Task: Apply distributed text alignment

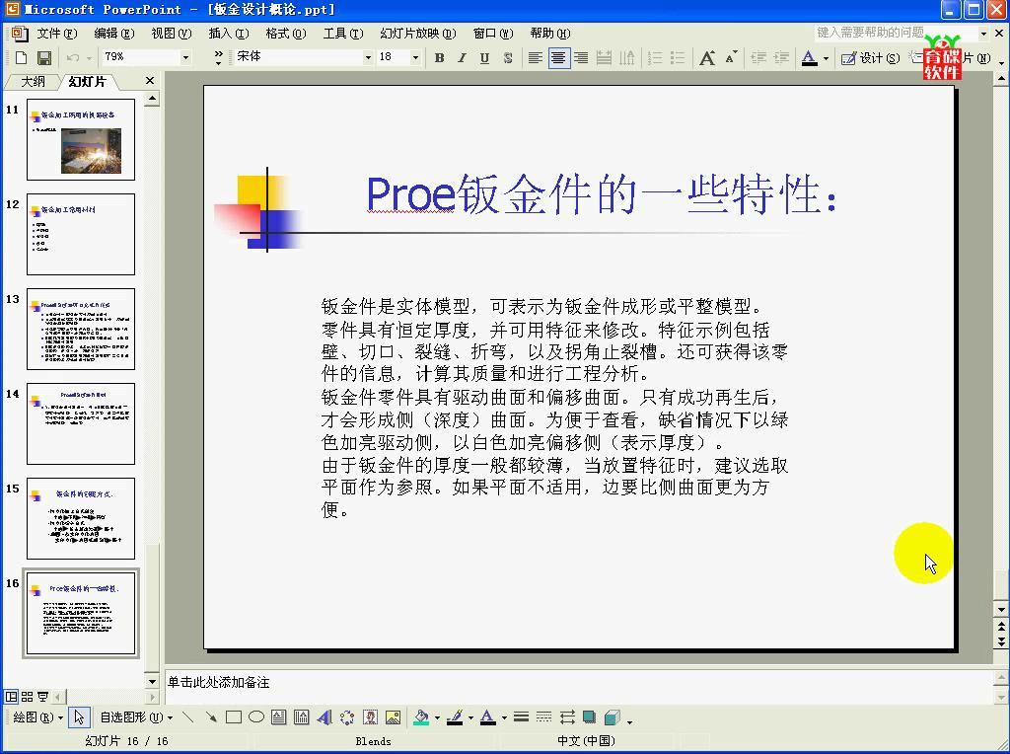Action: (x=604, y=57)
